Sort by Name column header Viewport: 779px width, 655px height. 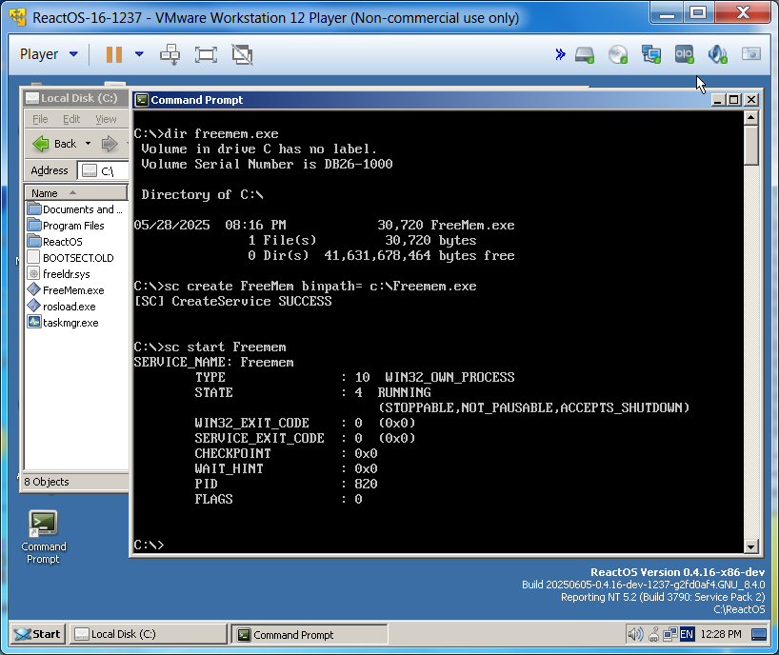tap(76, 192)
